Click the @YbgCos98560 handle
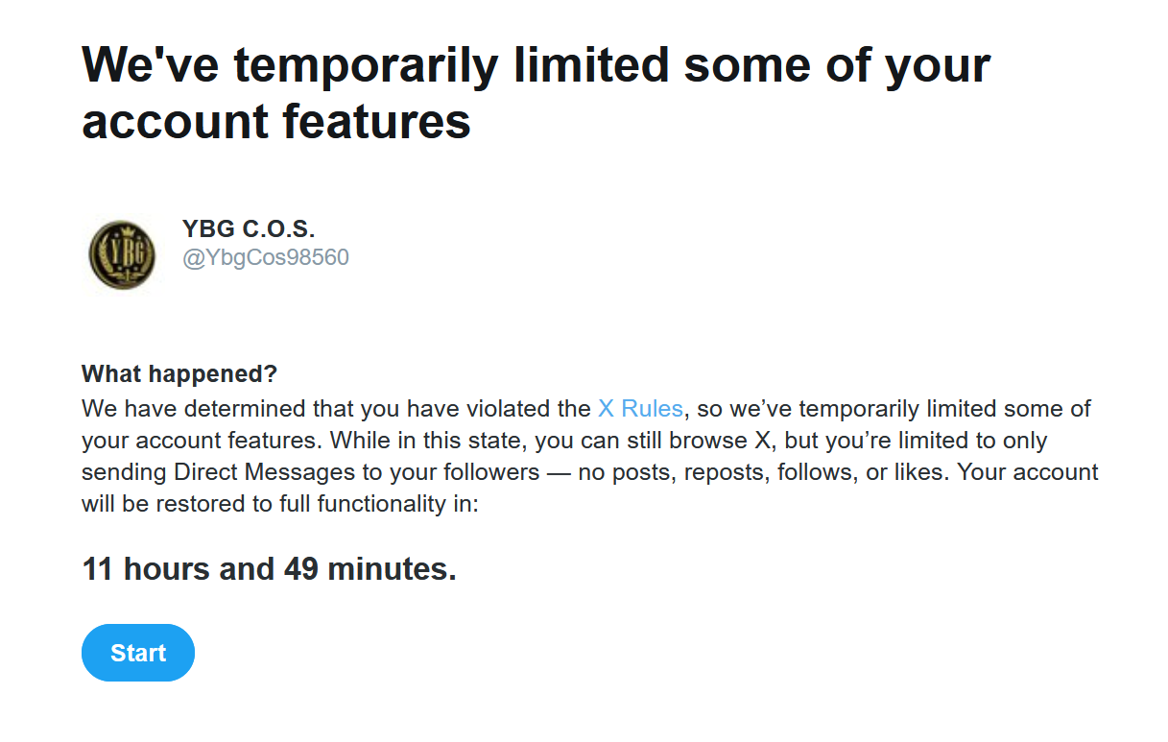Screen dimensions: 1168x742 [266, 257]
